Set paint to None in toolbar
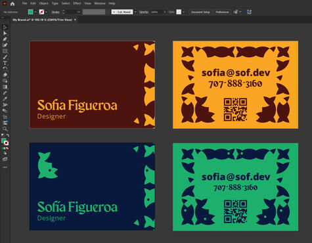Screen dimensions: 312x243 pos(7,148)
